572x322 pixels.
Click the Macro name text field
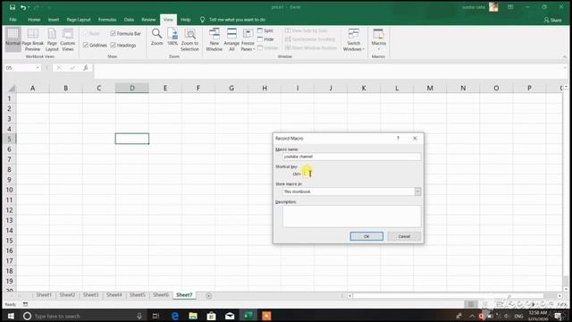click(x=351, y=157)
